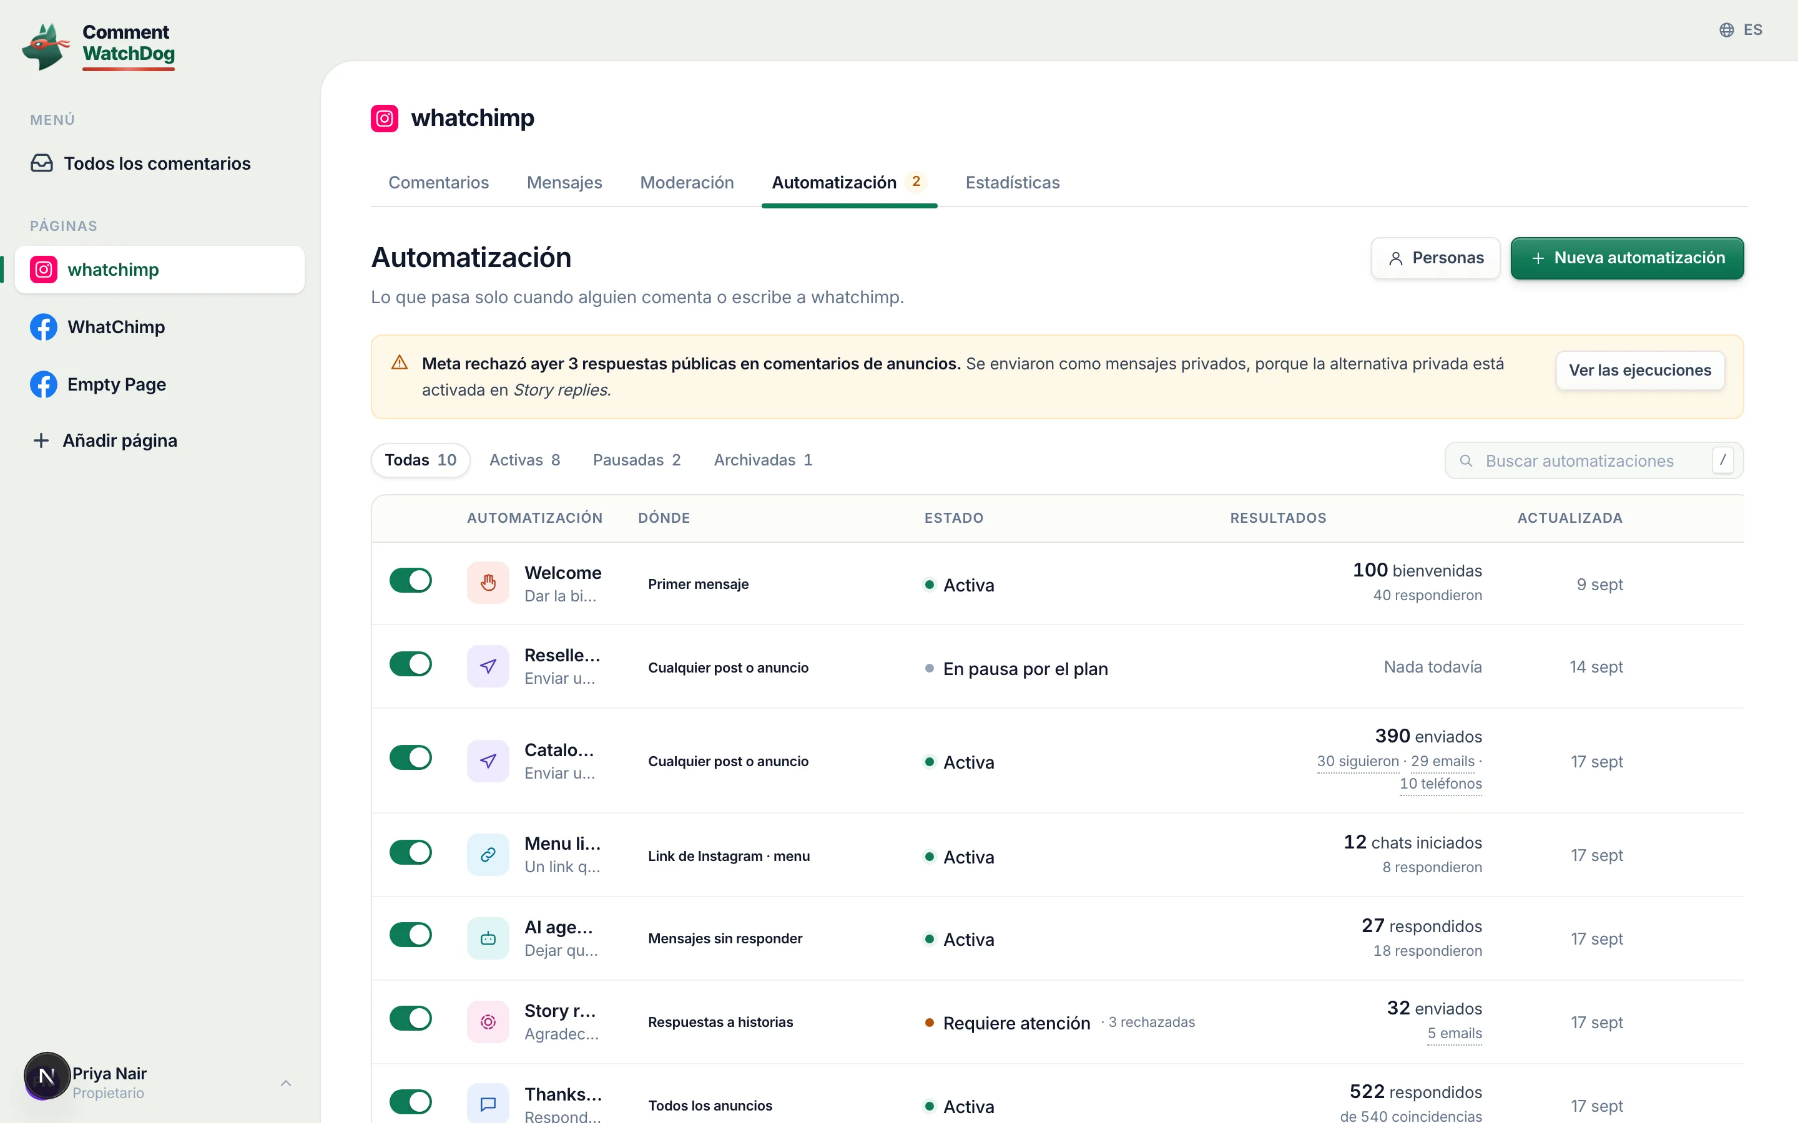
Task: Click the 390 enviados result
Action: (x=1429, y=736)
